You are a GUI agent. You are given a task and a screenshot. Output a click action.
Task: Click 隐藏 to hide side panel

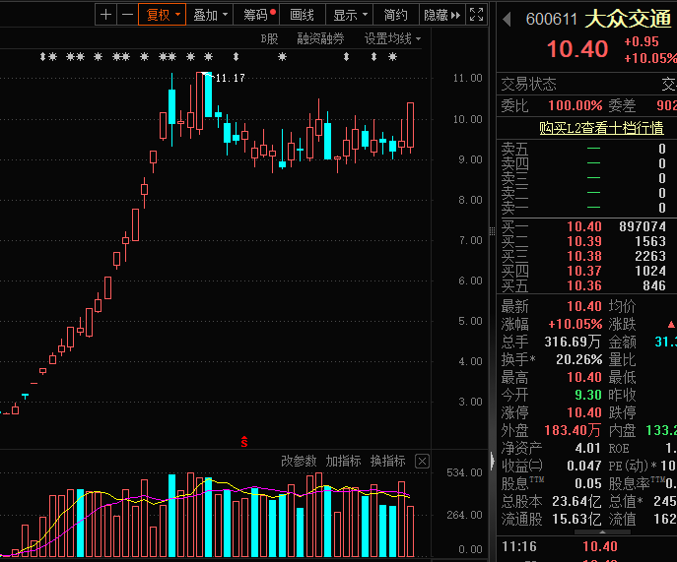coord(442,15)
